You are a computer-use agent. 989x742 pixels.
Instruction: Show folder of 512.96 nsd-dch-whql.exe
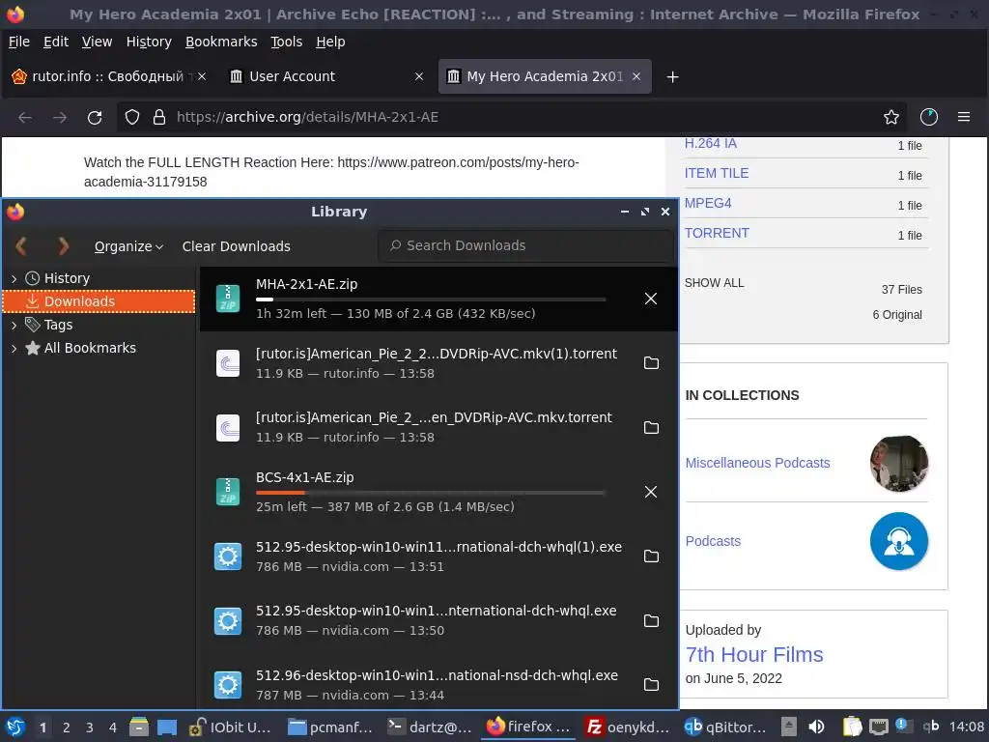(x=651, y=685)
